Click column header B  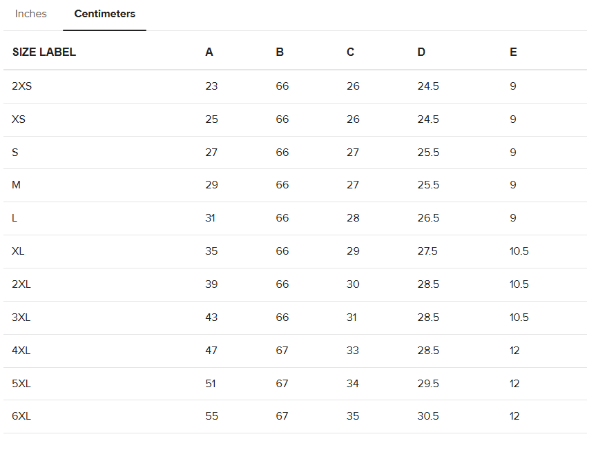point(280,52)
